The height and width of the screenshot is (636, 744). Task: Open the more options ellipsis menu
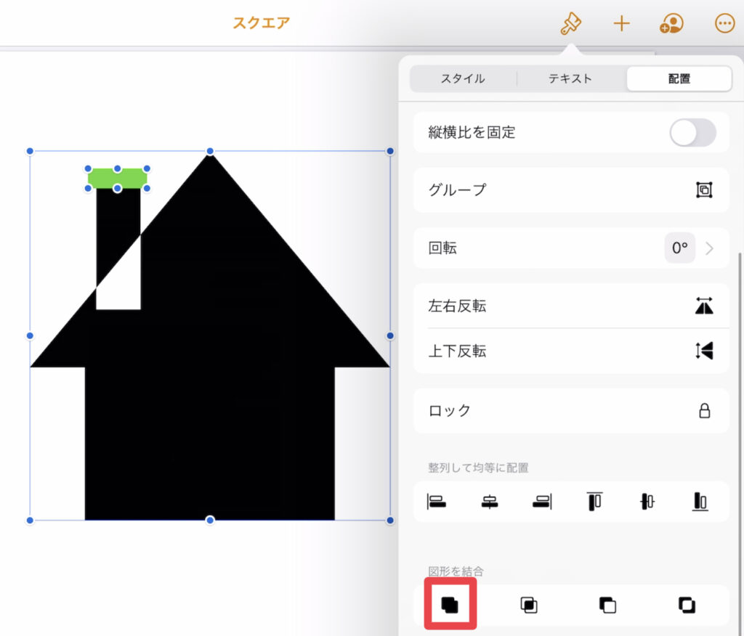click(724, 23)
